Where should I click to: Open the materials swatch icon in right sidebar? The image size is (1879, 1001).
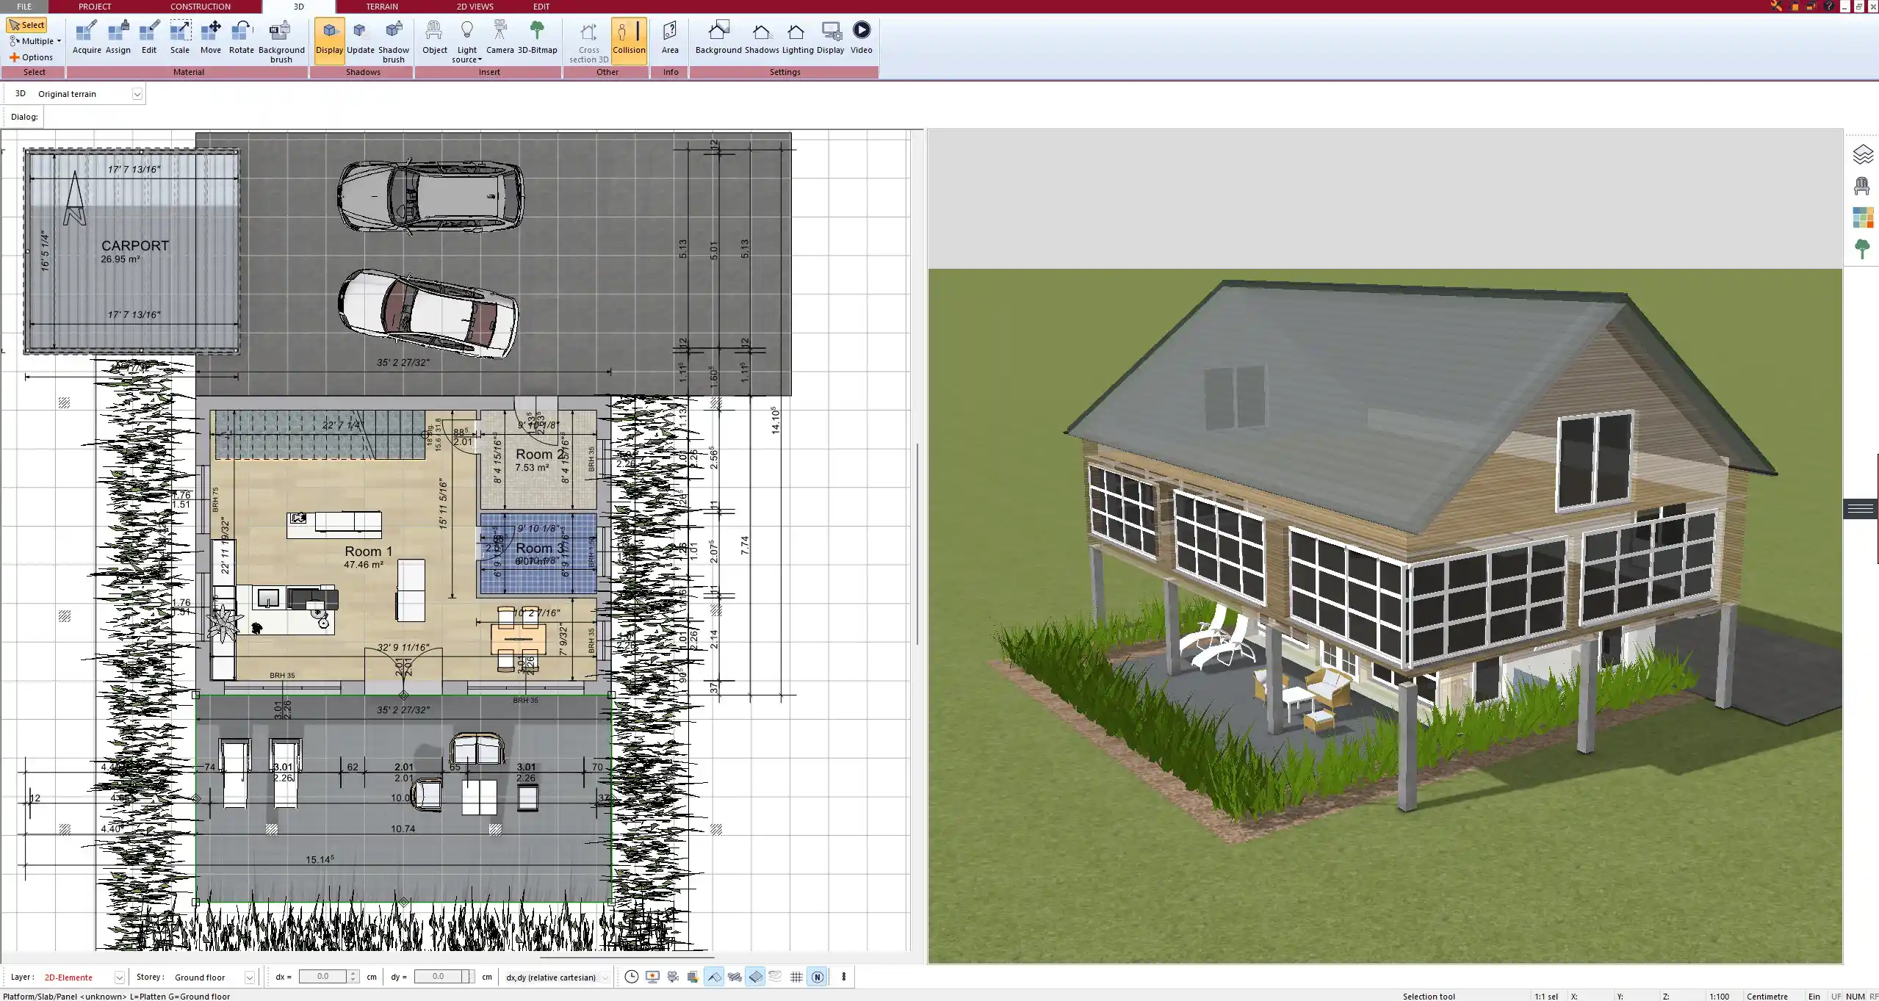(1862, 217)
